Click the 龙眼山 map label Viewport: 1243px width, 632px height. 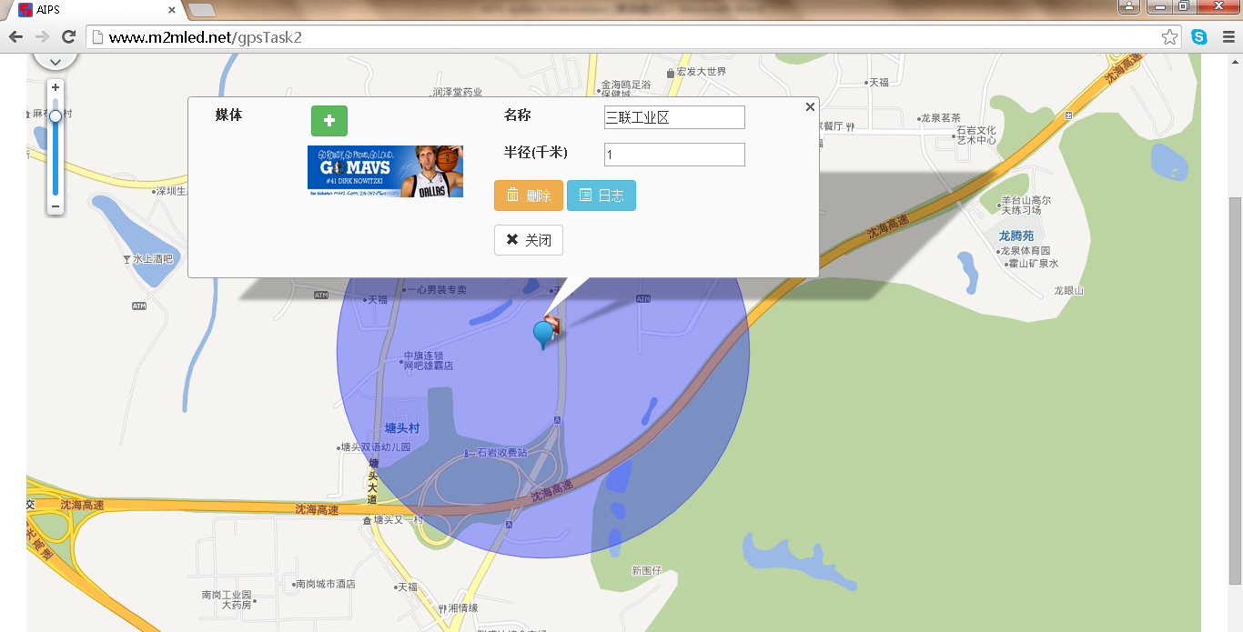coord(1068,291)
